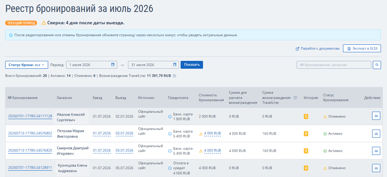
Task: Click the Заказчик column header
Action: click(x=65, y=98)
